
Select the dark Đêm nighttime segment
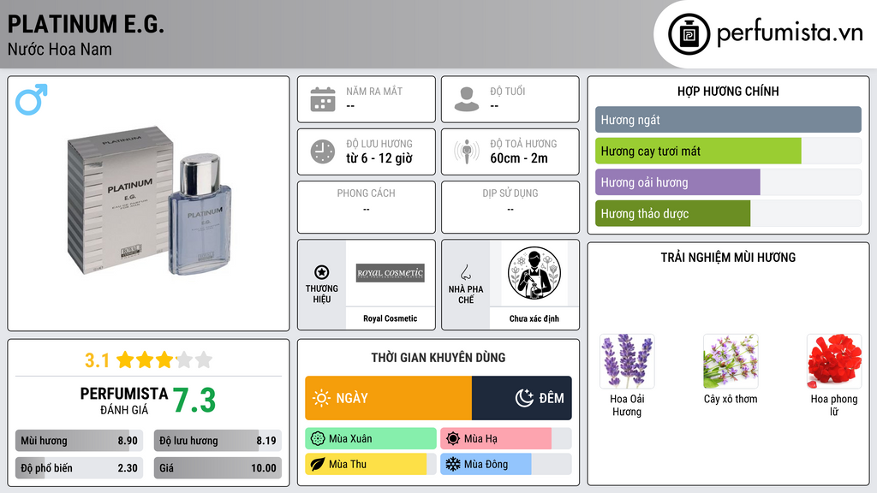522,398
